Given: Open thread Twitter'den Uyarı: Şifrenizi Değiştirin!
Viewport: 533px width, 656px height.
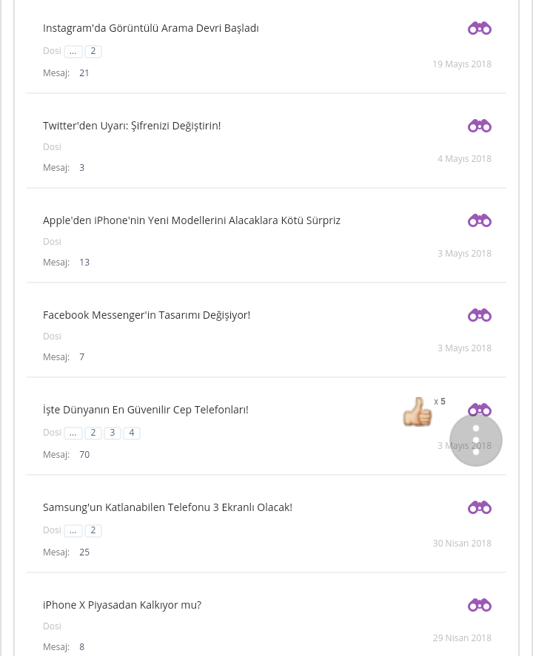Looking at the screenshot, I should 132,126.
